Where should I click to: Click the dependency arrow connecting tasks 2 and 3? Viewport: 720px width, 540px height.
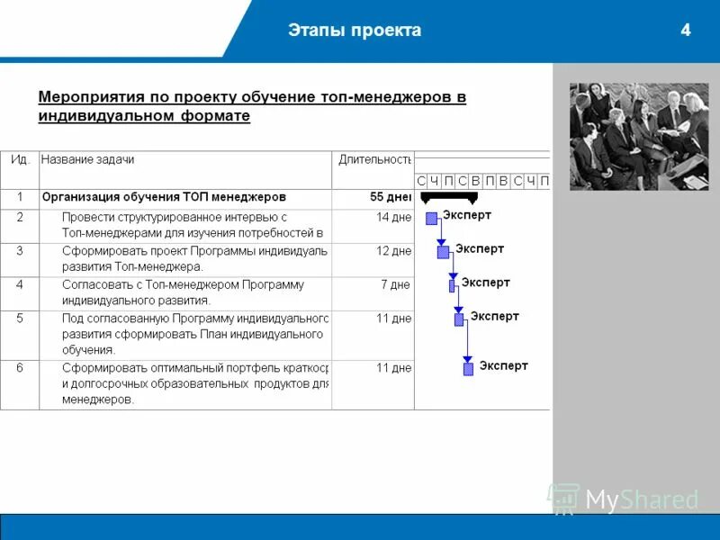point(441,235)
